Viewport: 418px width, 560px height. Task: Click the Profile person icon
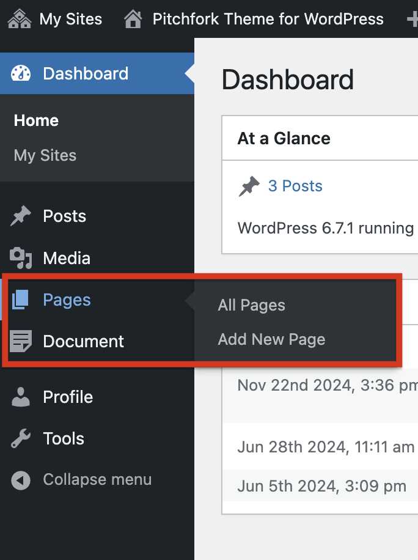pos(21,397)
